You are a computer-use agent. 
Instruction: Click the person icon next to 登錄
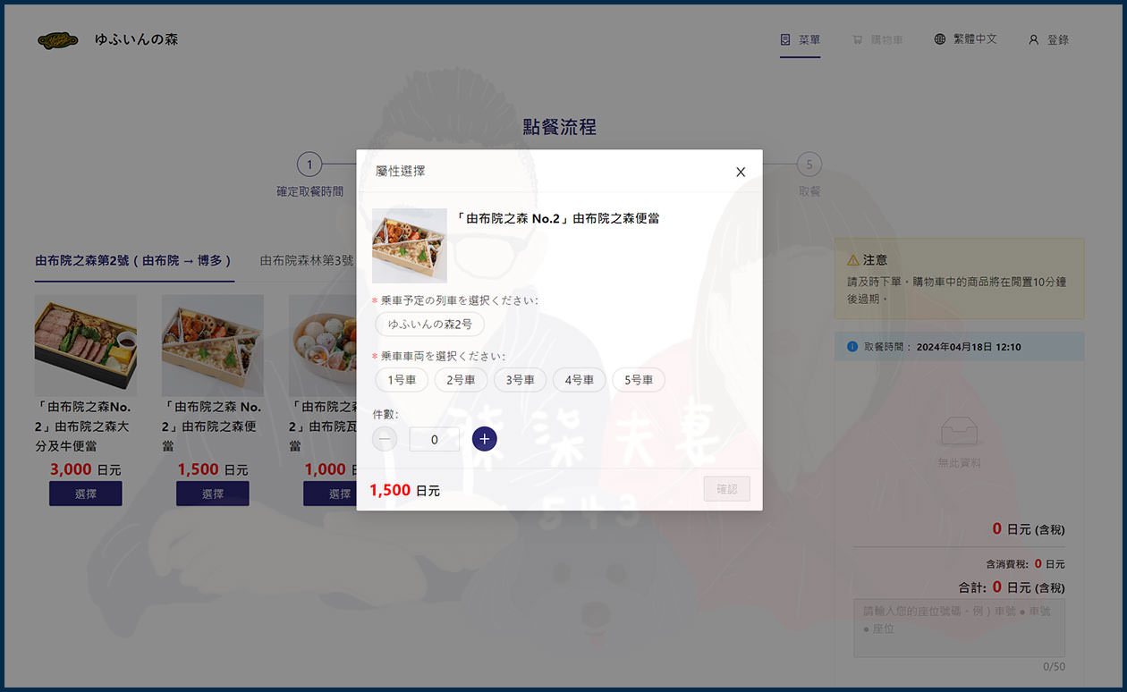[1033, 39]
